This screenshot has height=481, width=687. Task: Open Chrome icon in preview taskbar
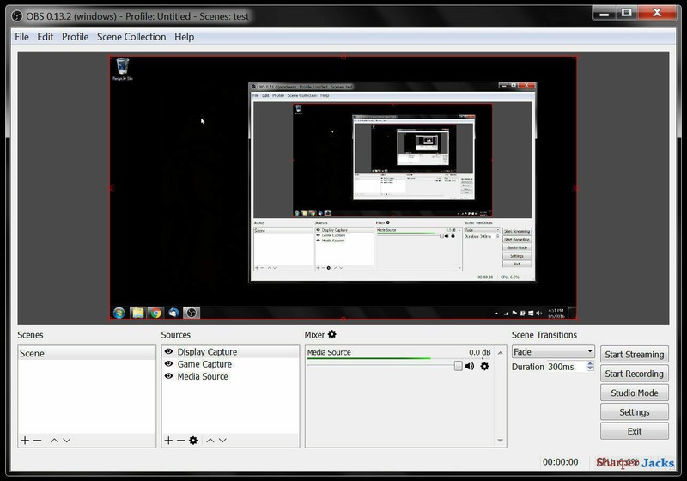155,313
